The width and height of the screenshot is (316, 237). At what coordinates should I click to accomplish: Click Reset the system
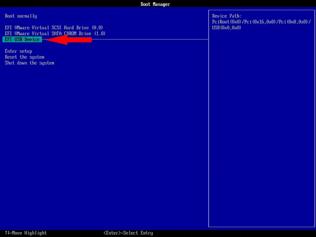(x=25, y=57)
